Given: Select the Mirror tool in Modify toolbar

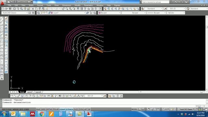Looking at the screenshot, I should [x=6, y=25].
